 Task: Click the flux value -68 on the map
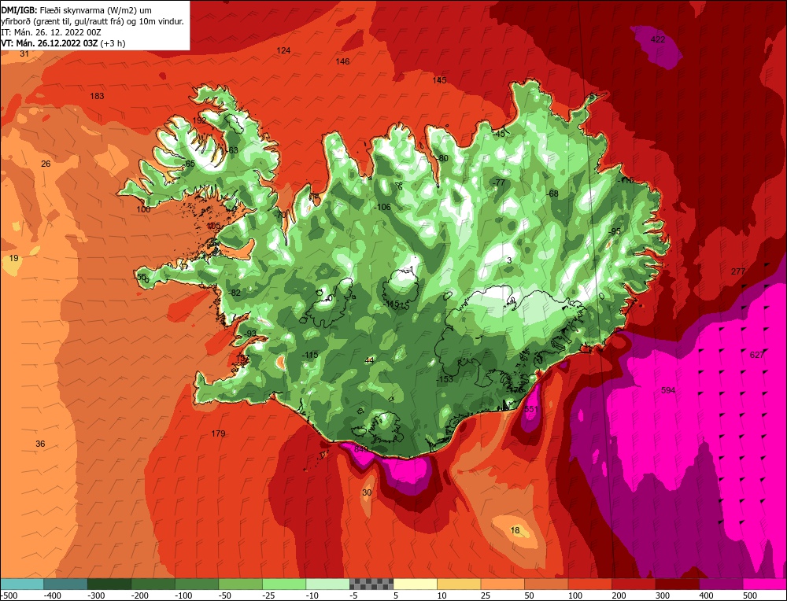(552, 194)
